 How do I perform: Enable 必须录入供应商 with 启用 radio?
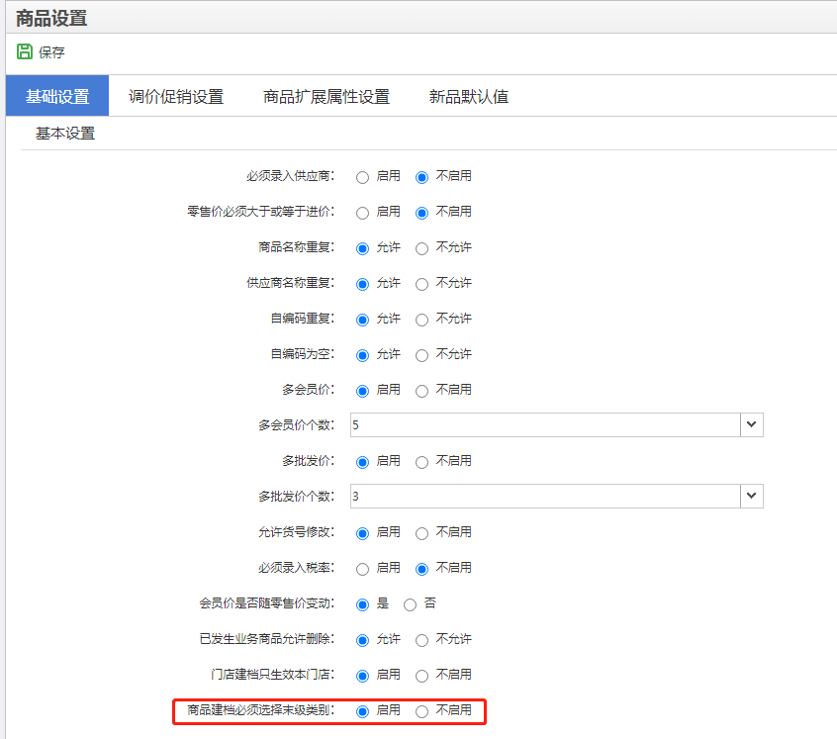363,177
